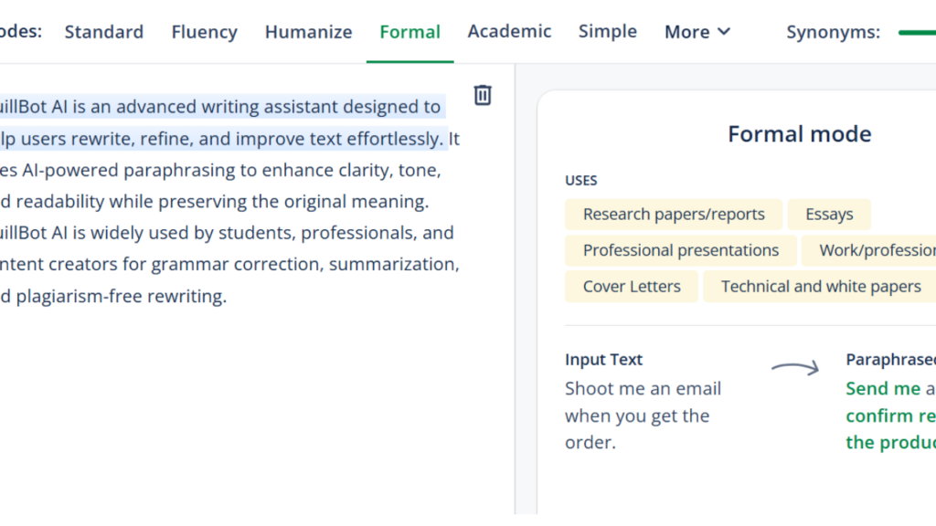The height and width of the screenshot is (526, 936).
Task: Select Technical and white papers tag
Action: 821,287
